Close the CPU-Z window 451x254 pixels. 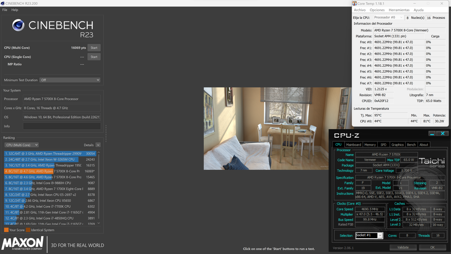443,133
